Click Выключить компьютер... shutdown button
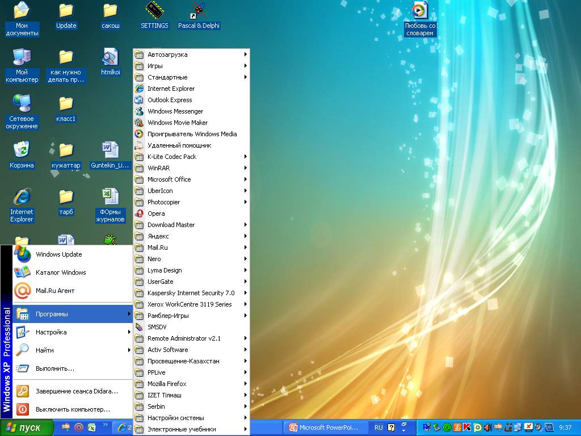The image size is (581, 436). (x=73, y=409)
